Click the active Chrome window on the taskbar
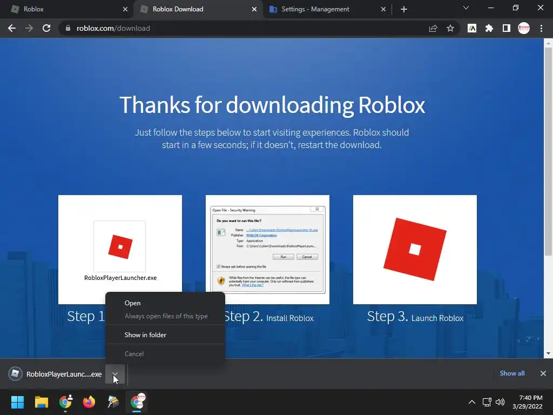 (137, 402)
